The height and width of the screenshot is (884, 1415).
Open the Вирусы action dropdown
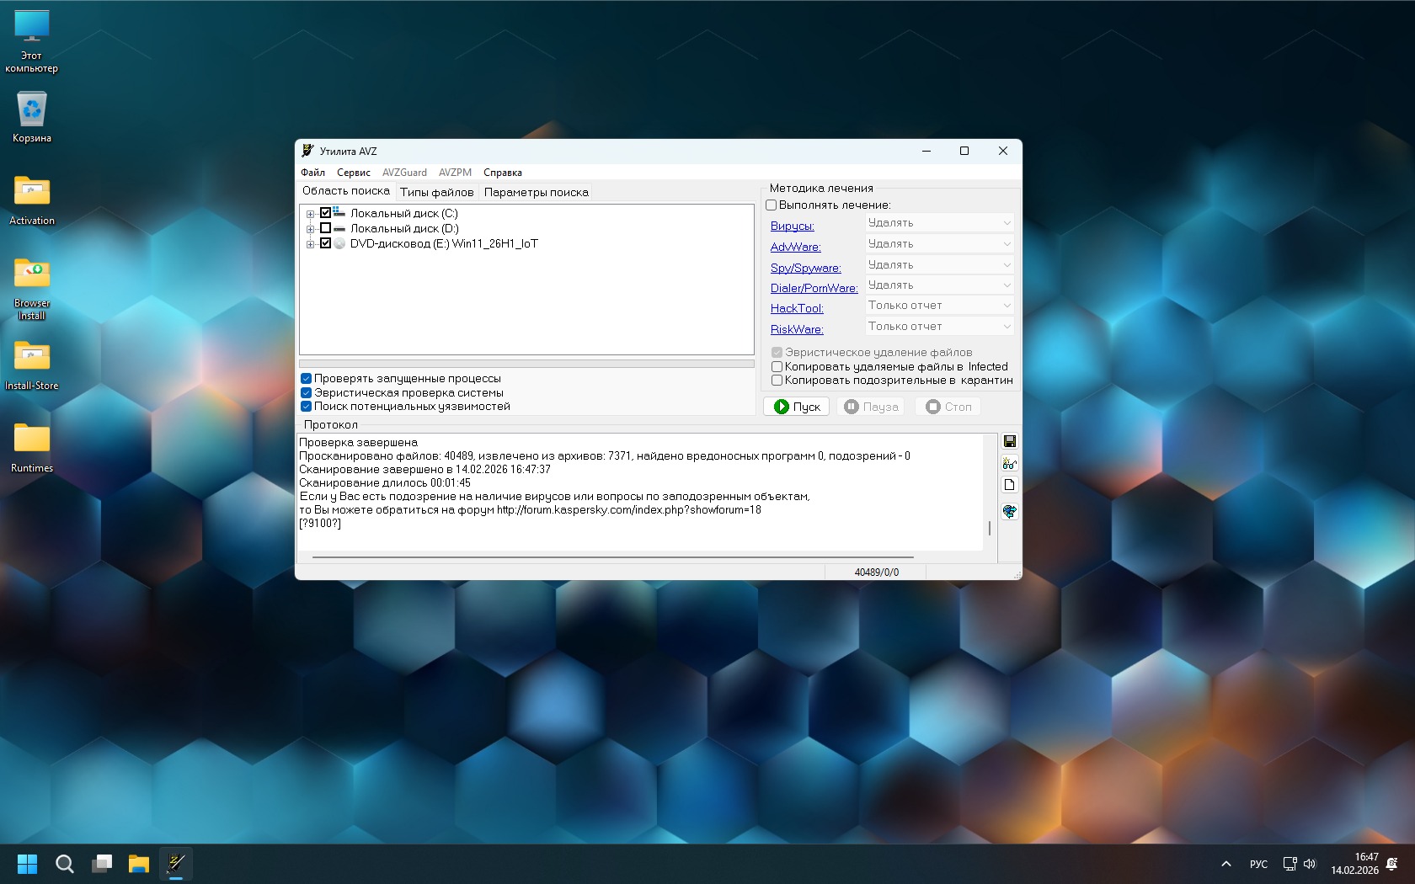coord(939,223)
